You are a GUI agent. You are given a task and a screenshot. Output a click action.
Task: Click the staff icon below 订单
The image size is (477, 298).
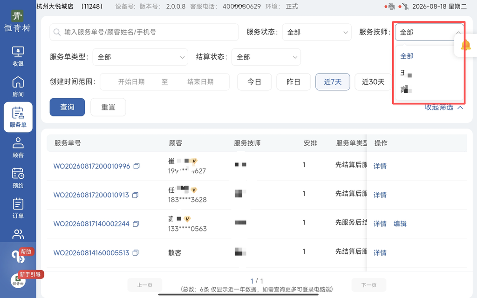click(18, 234)
